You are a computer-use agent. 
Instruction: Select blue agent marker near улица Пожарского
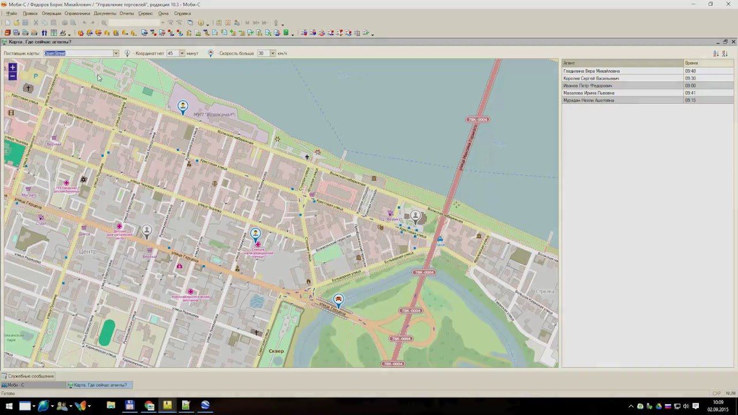tap(255, 235)
